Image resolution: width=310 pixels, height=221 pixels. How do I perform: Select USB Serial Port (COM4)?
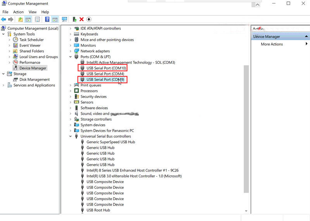pyautogui.click(x=105, y=74)
